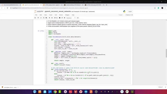Image resolution: width=167 pixels, height=94 pixels.
Task: Open the trash icon in the dock
Action: coord(132,92)
